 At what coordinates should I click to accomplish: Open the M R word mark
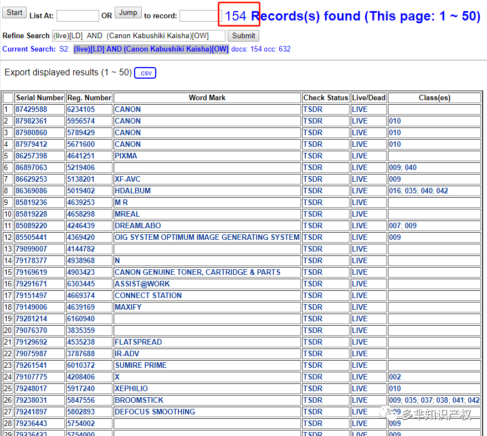coord(121,202)
